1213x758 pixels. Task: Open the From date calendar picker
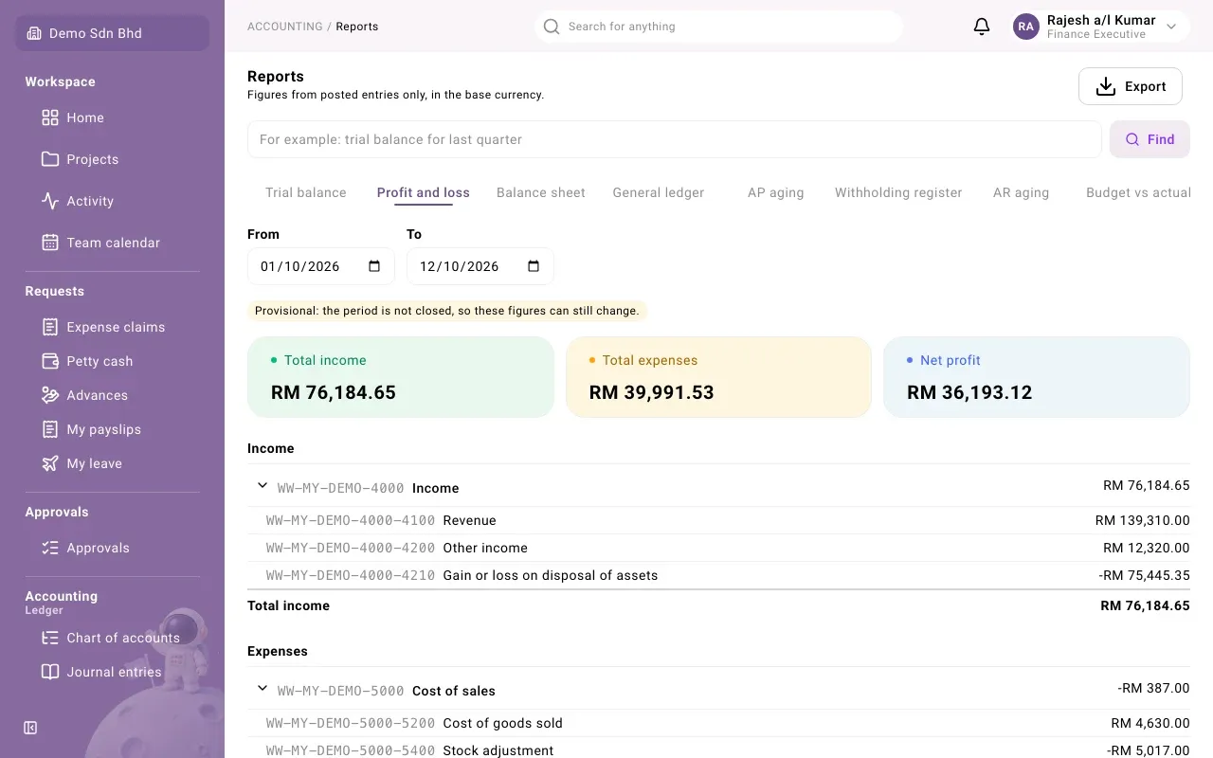(x=374, y=266)
